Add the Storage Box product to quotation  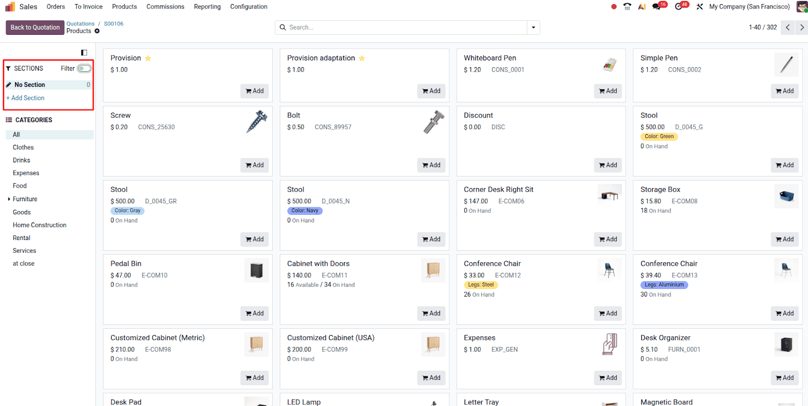(784, 239)
